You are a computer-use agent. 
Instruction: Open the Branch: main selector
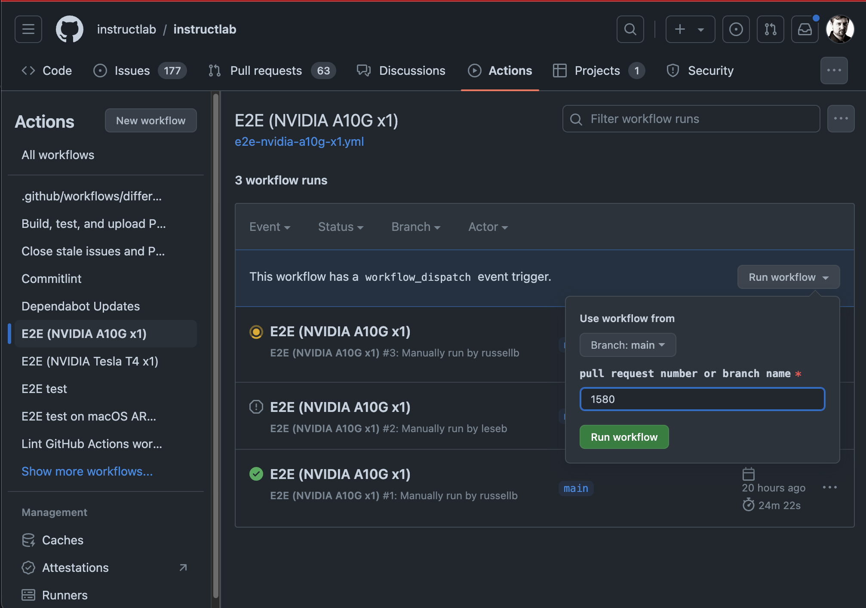tap(628, 345)
